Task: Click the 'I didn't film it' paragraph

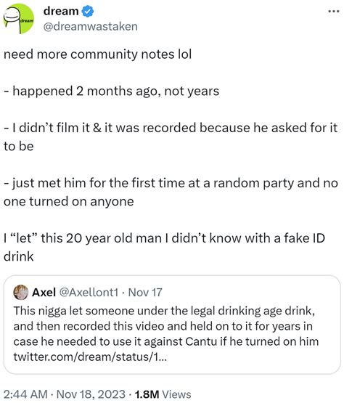Action: [171, 137]
